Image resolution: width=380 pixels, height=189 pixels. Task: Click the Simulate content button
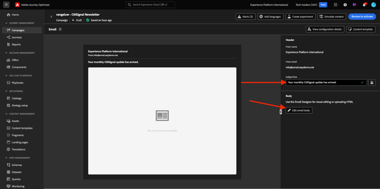[x=332, y=17]
